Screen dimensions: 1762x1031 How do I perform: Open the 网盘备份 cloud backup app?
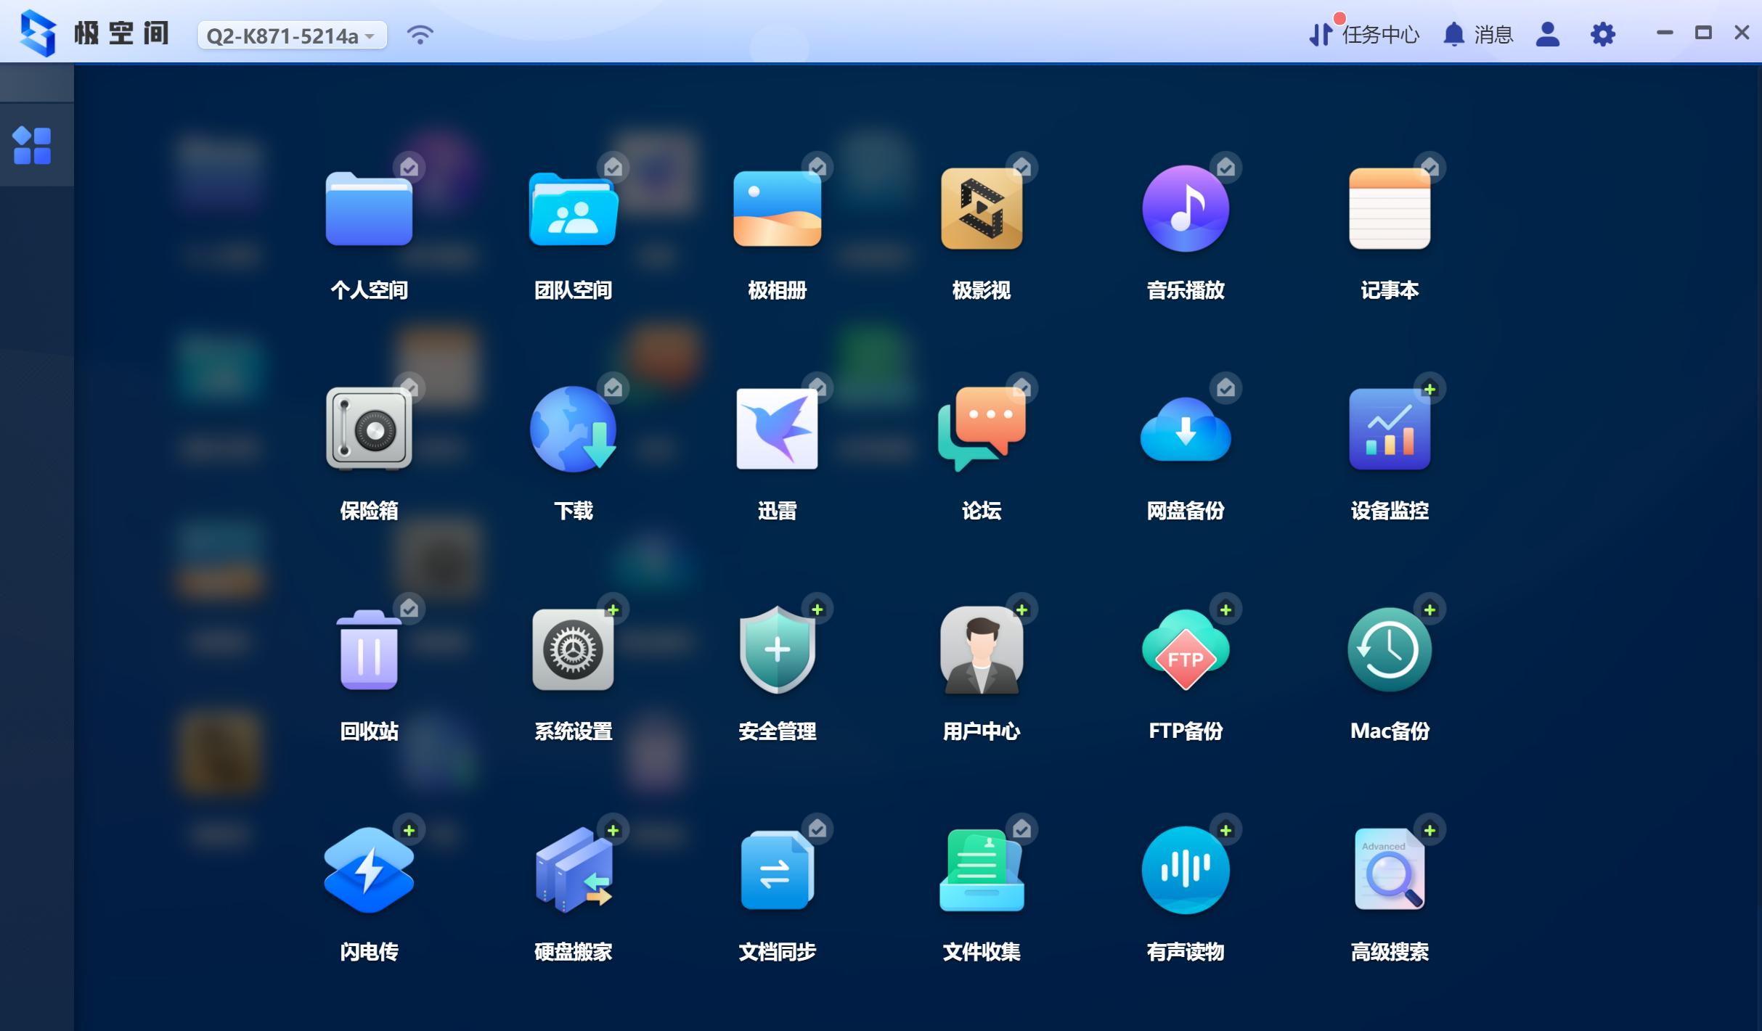tap(1186, 430)
